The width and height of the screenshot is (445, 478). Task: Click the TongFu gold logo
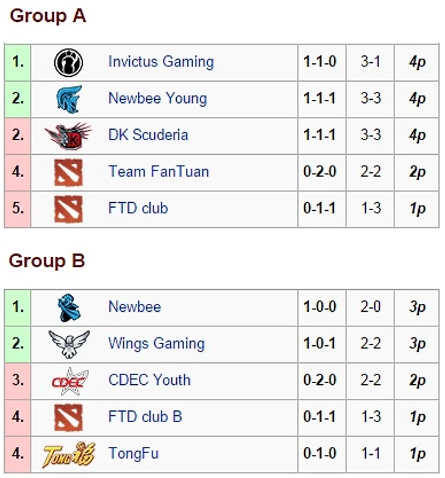(x=69, y=454)
